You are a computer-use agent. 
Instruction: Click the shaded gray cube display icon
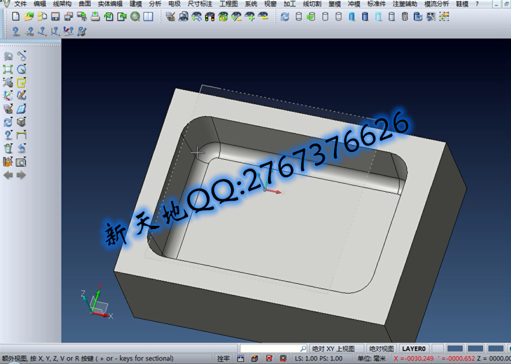[22, 121]
